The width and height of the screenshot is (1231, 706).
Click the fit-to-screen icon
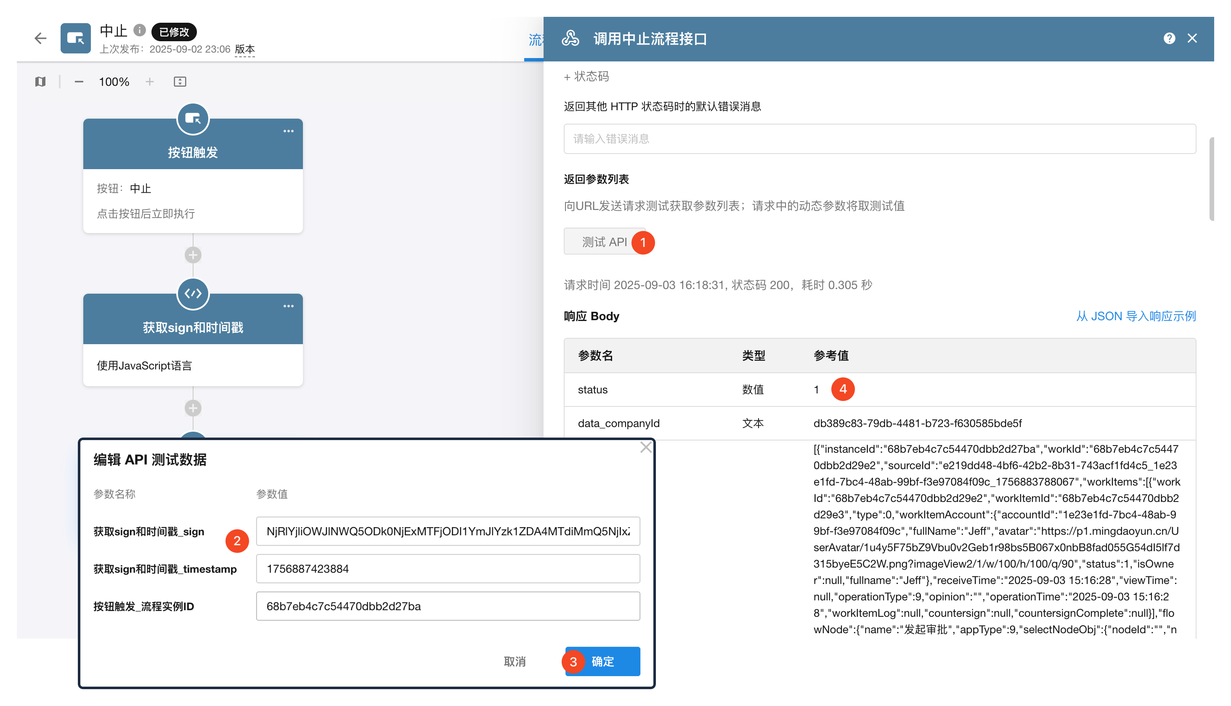[x=180, y=82]
